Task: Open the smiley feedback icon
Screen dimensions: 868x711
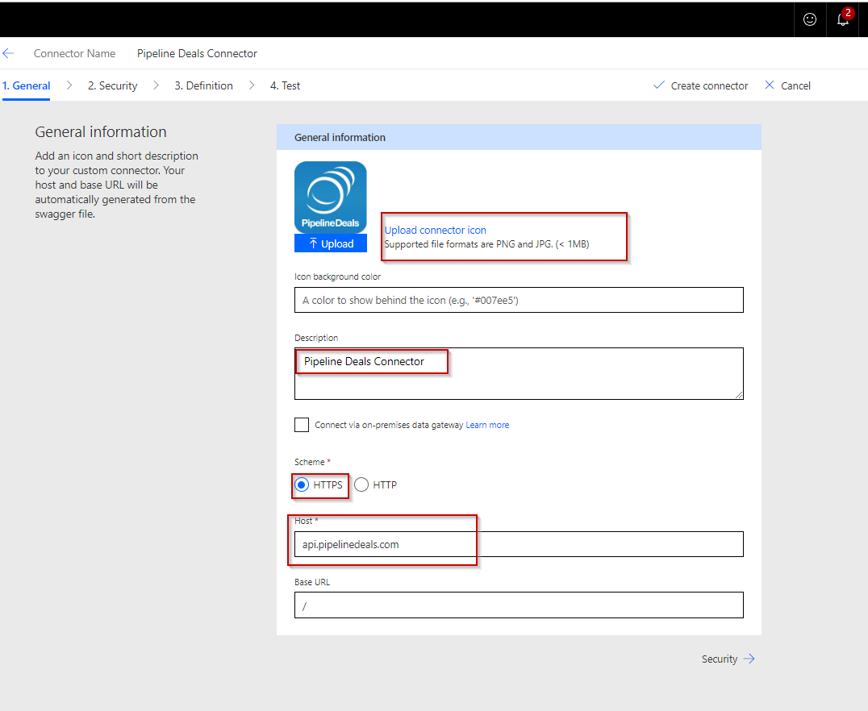Action: pos(810,19)
